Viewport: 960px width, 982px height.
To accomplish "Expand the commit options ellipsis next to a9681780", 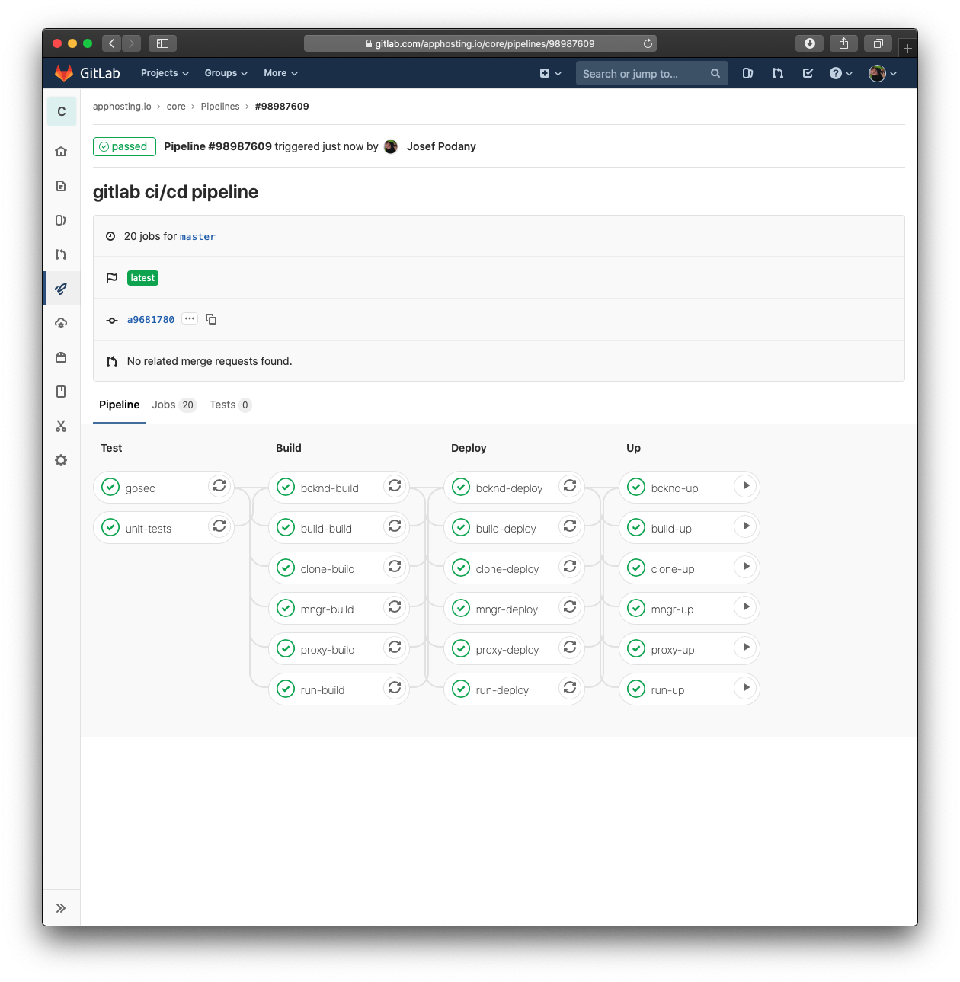I will point(189,318).
